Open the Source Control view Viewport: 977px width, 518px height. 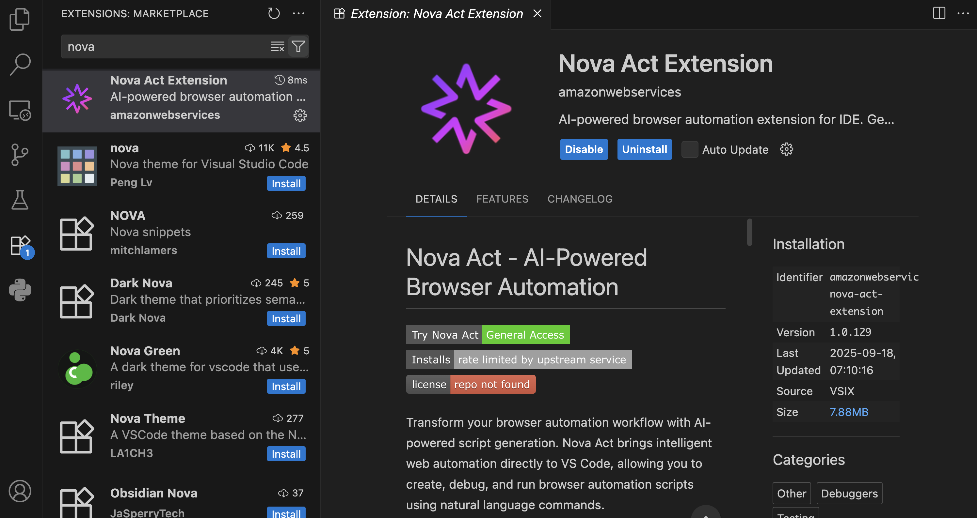pyautogui.click(x=20, y=155)
